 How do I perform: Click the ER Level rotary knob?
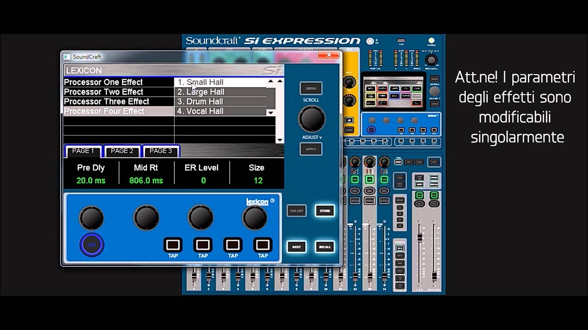coord(201,218)
